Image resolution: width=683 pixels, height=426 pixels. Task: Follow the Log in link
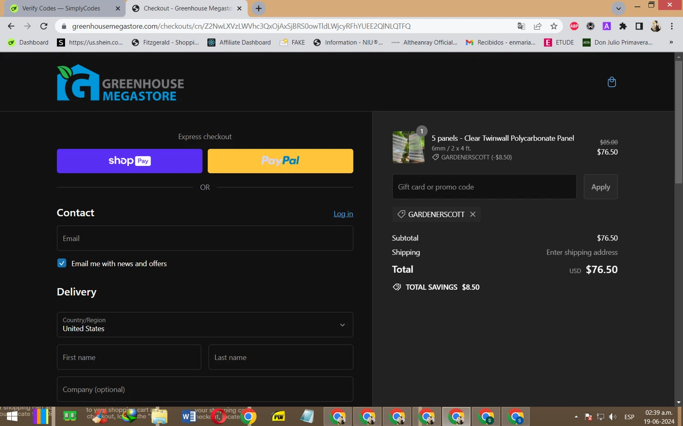(x=343, y=214)
